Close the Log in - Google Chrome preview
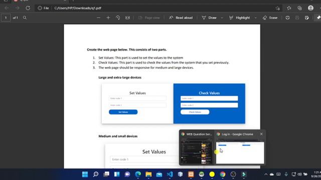This screenshot has width=321, height=180. [261, 134]
